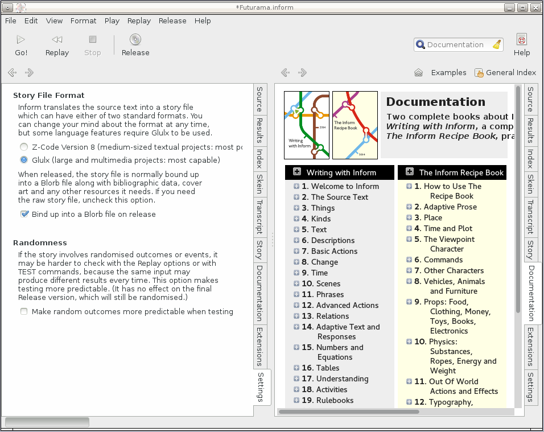The width and height of the screenshot is (544, 432).
Task: Click the Documentation search field
Action: tap(455, 45)
